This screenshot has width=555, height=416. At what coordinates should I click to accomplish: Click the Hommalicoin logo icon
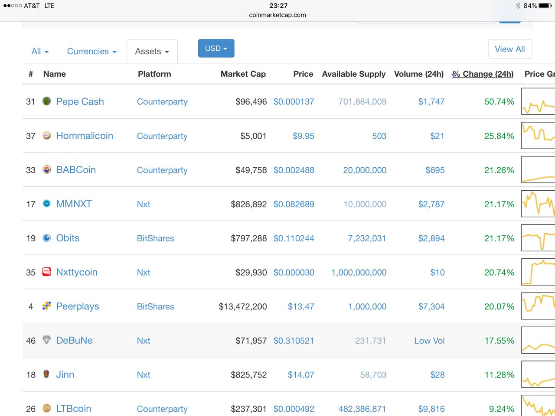[47, 136]
